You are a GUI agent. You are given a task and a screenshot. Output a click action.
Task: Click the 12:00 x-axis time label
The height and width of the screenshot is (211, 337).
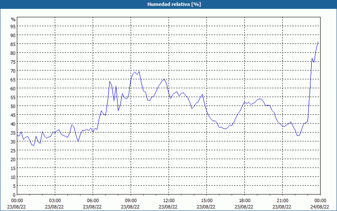point(169,201)
